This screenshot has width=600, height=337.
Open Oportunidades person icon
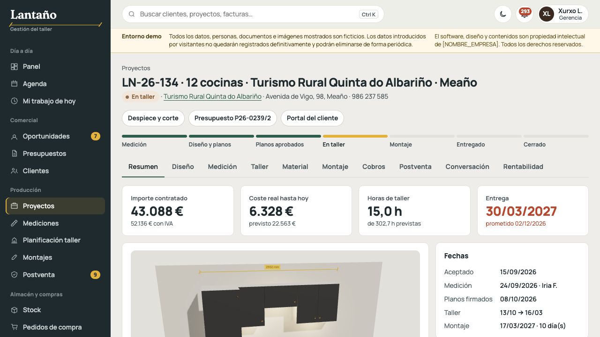click(x=14, y=137)
